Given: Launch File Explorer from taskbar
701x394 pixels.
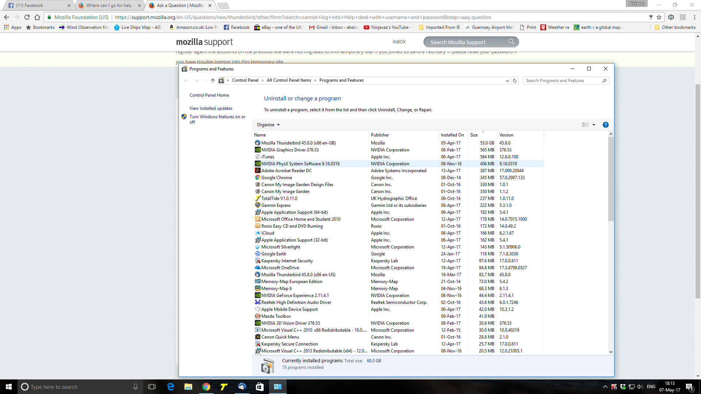Looking at the screenshot, I should (188, 387).
